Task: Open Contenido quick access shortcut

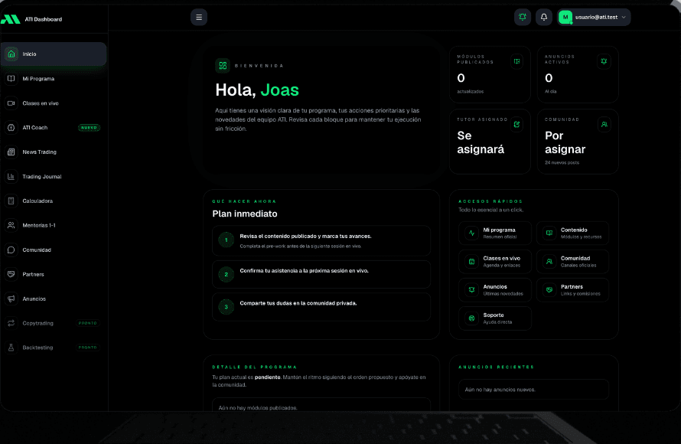Action: 572,233
